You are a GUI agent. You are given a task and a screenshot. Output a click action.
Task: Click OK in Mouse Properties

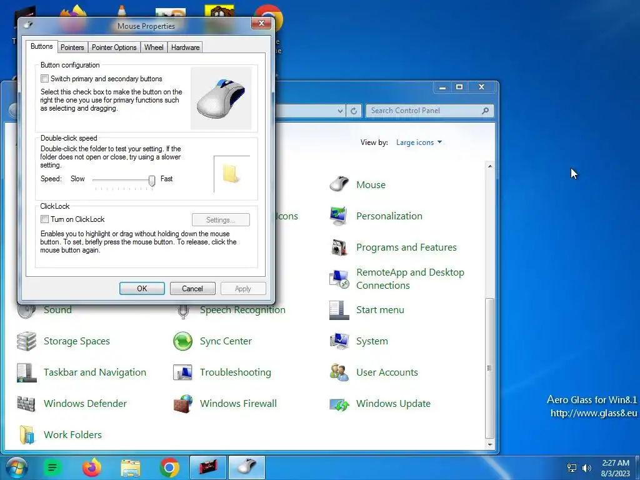(142, 289)
